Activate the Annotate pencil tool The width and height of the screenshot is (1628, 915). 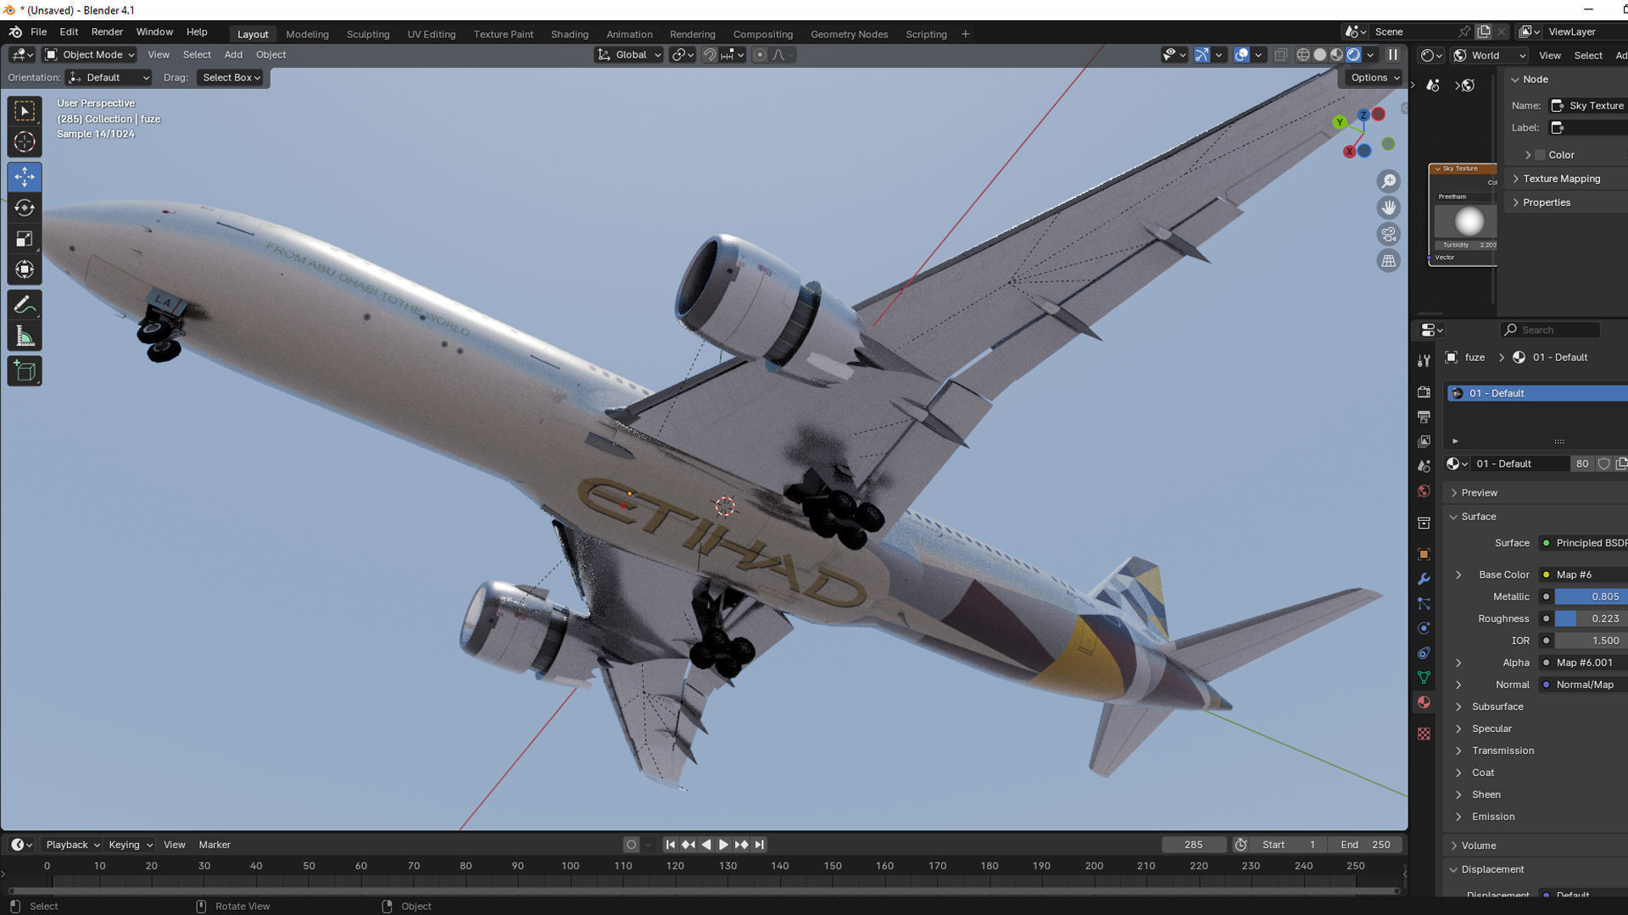(x=25, y=305)
